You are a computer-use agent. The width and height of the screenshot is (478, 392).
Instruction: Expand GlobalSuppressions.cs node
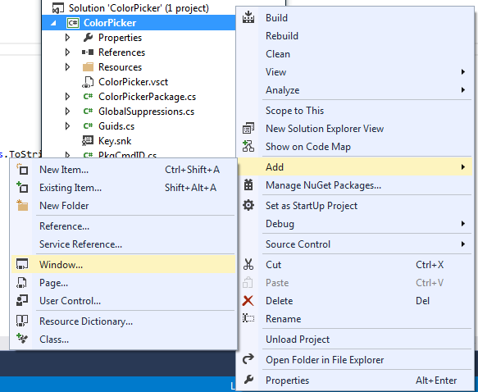[68, 112]
